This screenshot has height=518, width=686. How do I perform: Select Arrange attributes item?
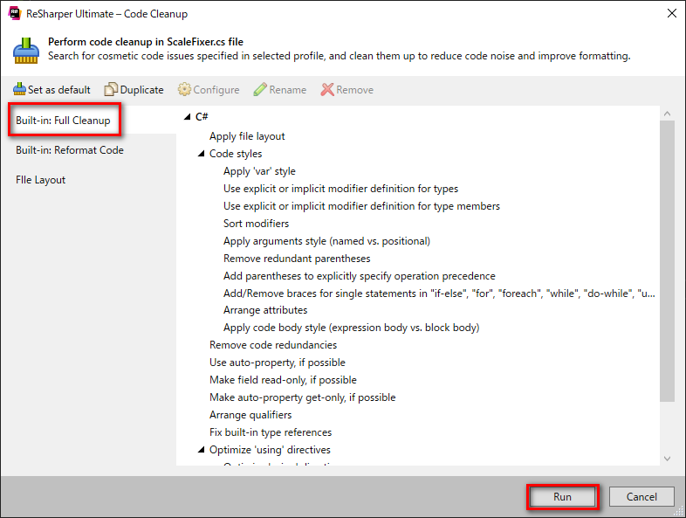coord(265,310)
